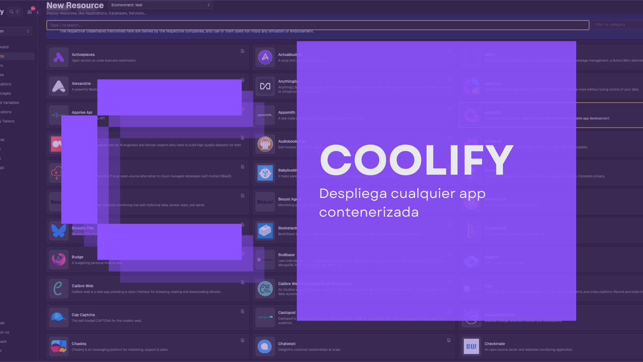
Task: Select the Activepieces service title
Action: coord(83,54)
